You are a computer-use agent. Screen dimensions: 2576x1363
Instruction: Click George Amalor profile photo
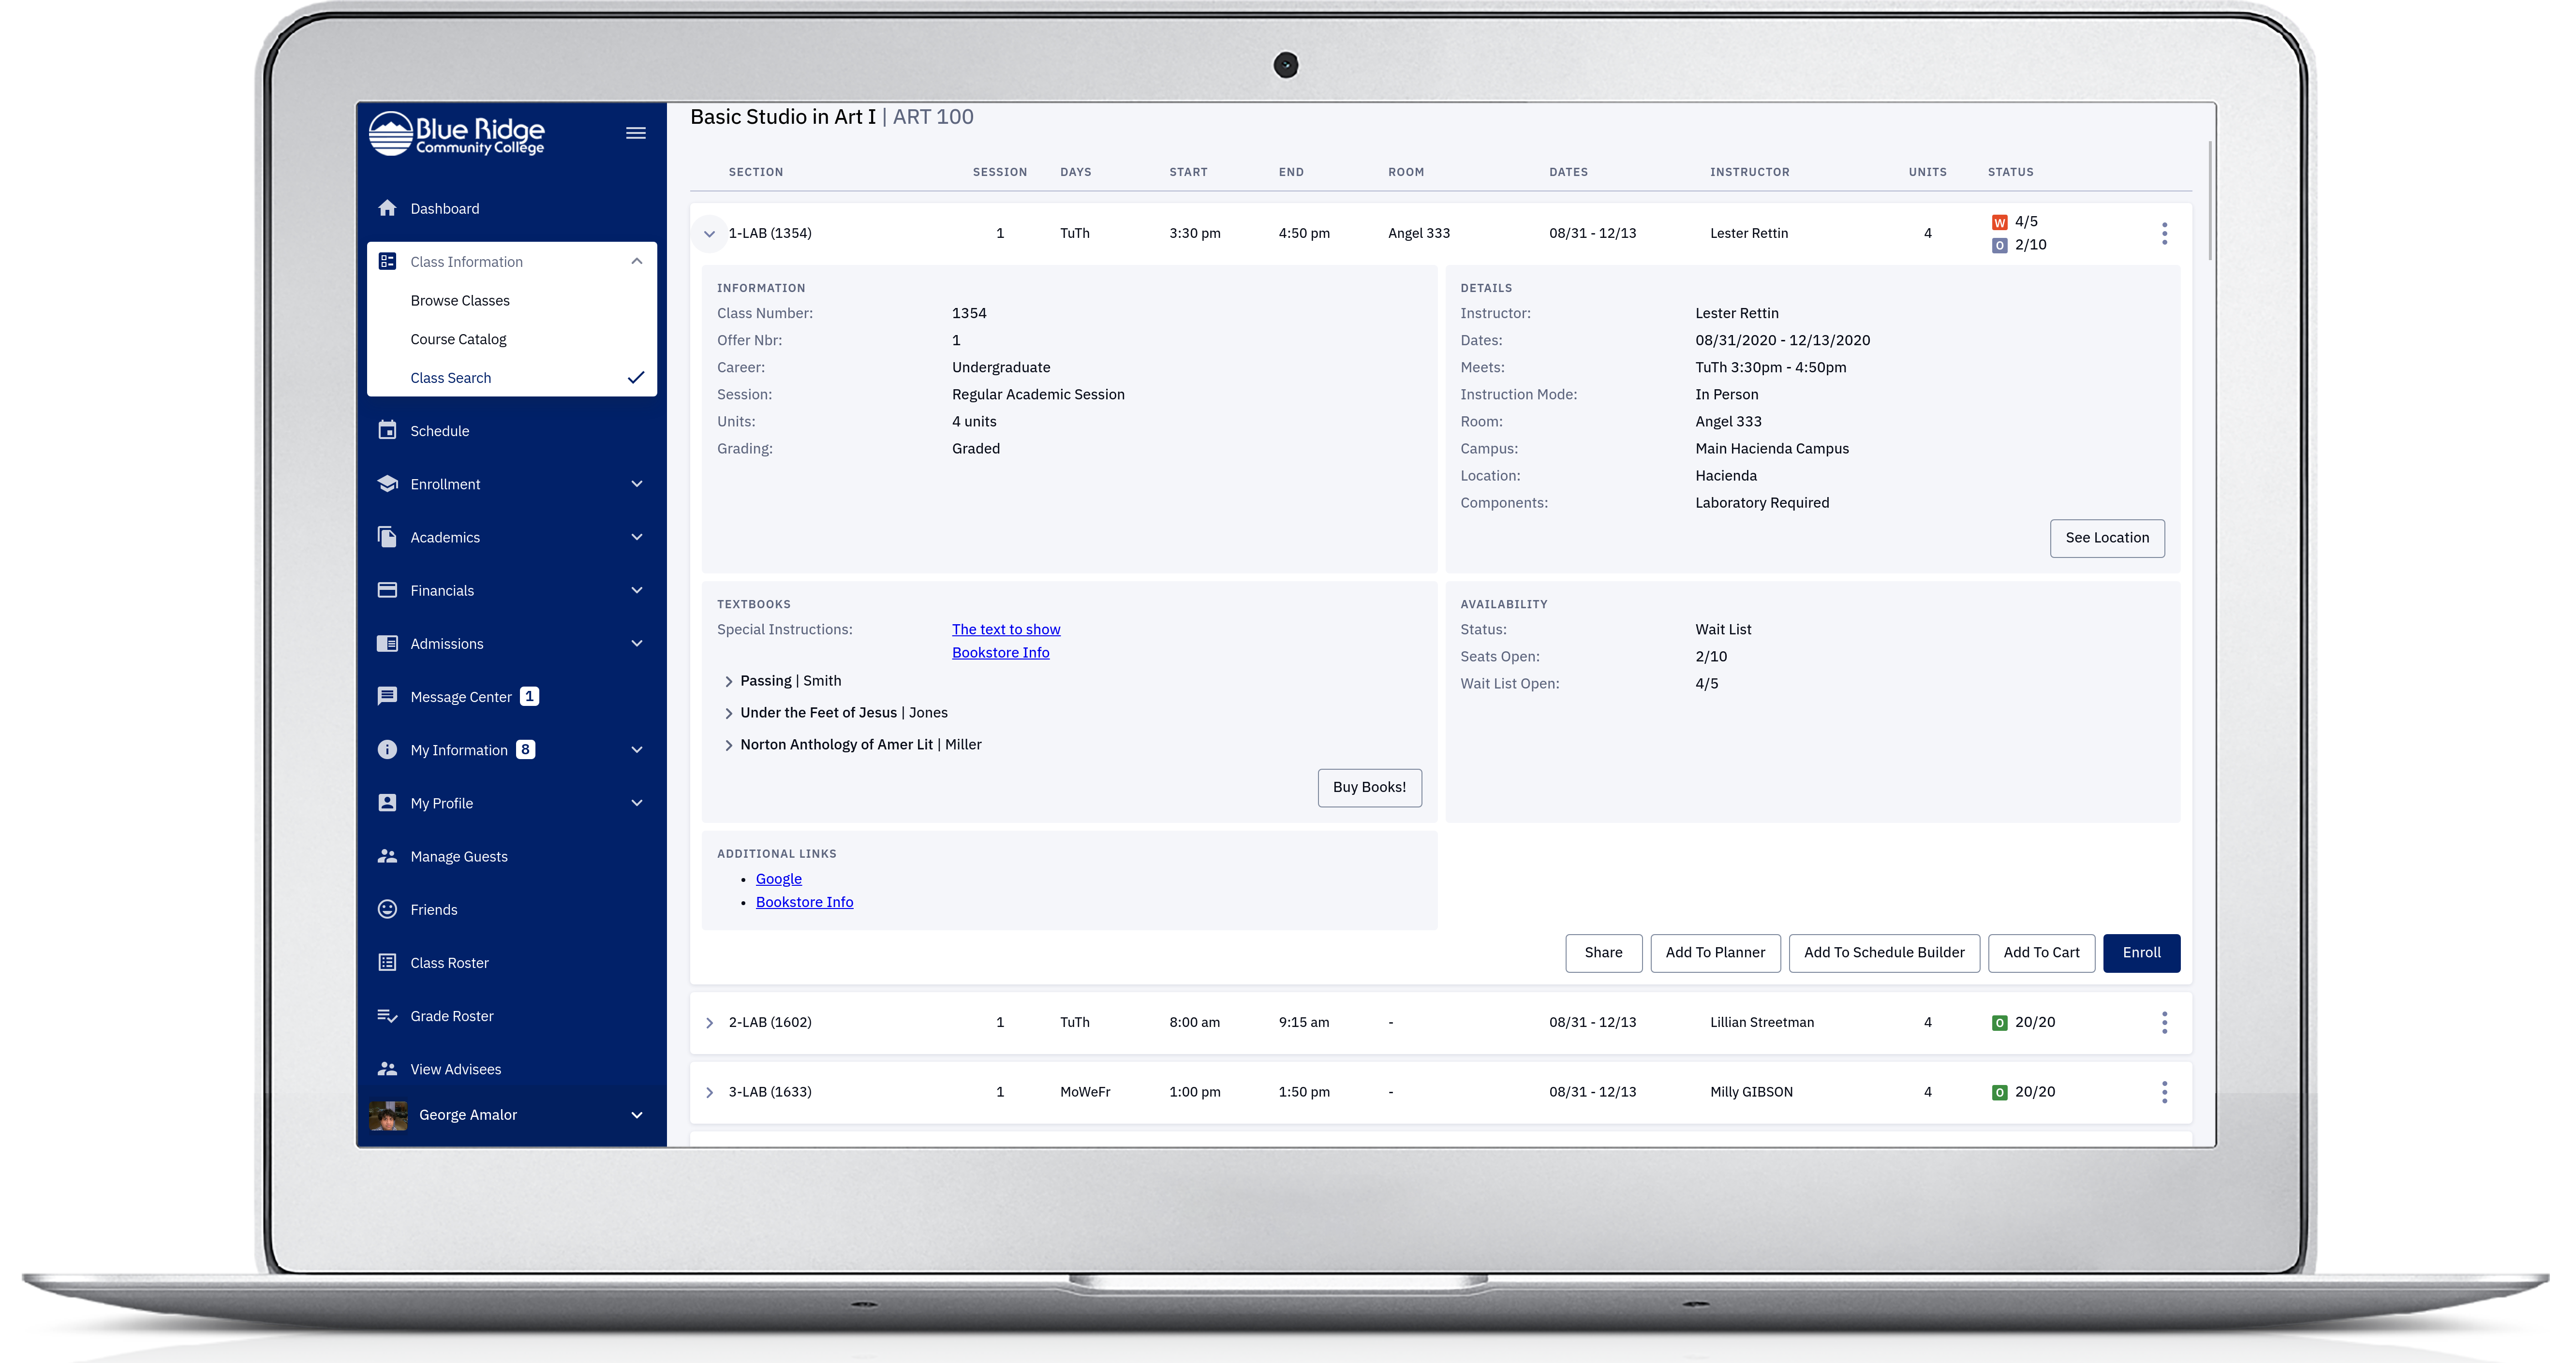point(388,1115)
